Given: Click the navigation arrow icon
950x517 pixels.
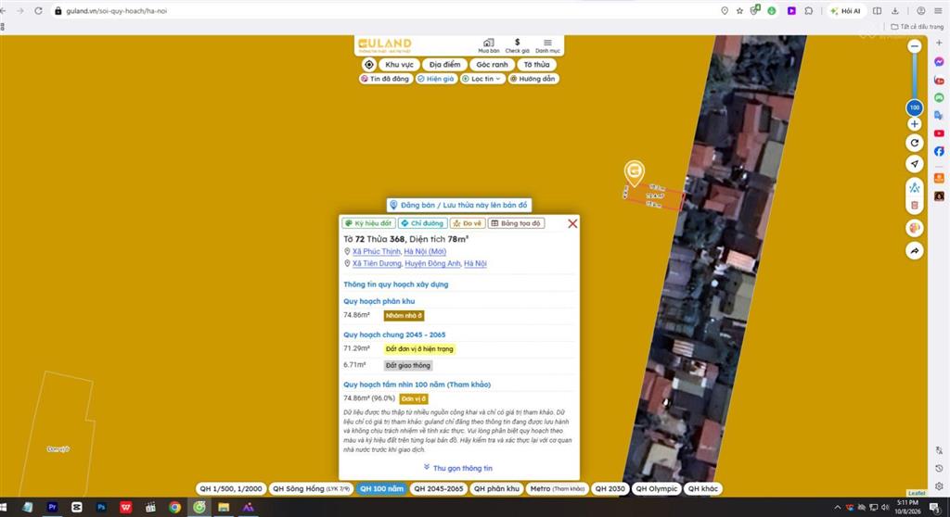Looking at the screenshot, I should 914,163.
